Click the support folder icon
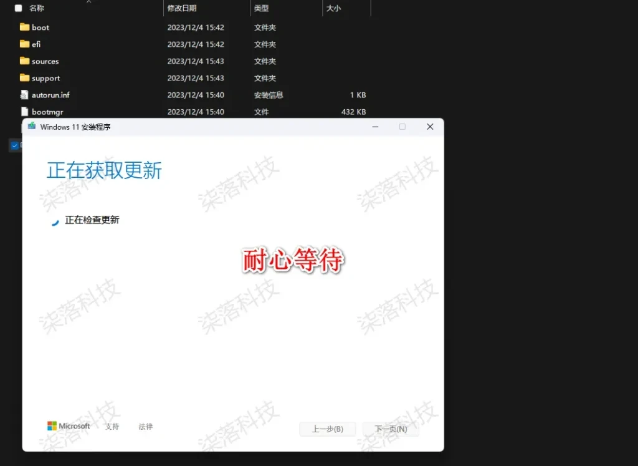This screenshot has height=466, width=638. click(x=24, y=77)
